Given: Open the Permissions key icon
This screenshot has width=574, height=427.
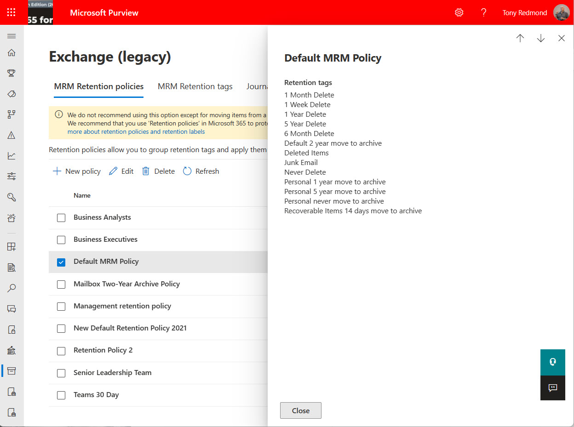Looking at the screenshot, I should (x=11, y=197).
